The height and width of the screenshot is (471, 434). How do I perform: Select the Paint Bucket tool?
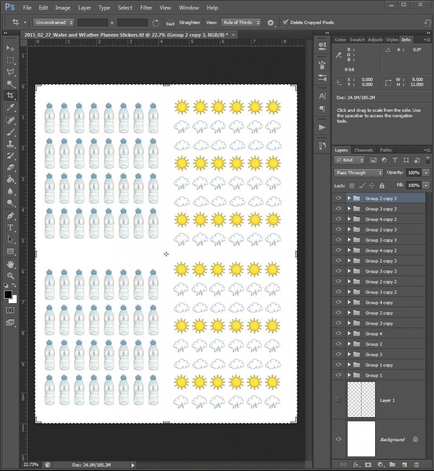pyautogui.click(x=11, y=179)
